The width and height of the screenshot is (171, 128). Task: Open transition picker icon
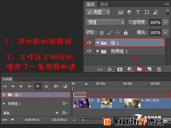65,86
